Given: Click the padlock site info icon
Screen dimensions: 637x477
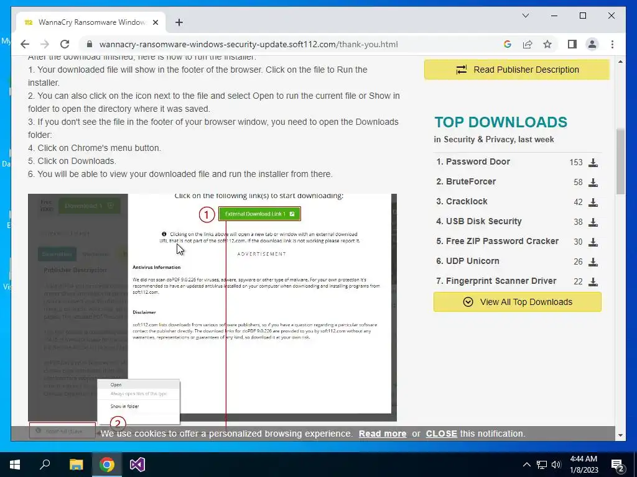Looking at the screenshot, I should pos(90,44).
